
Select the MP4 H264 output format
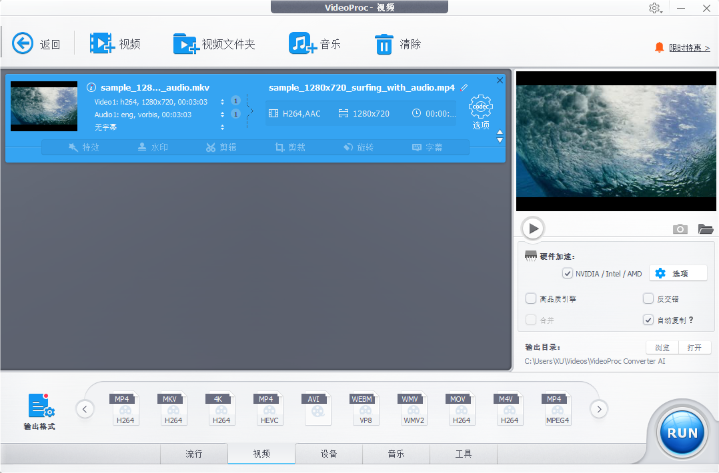(125, 408)
